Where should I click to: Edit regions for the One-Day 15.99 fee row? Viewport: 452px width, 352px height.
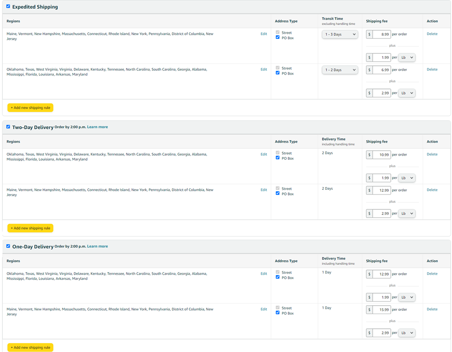264,309
